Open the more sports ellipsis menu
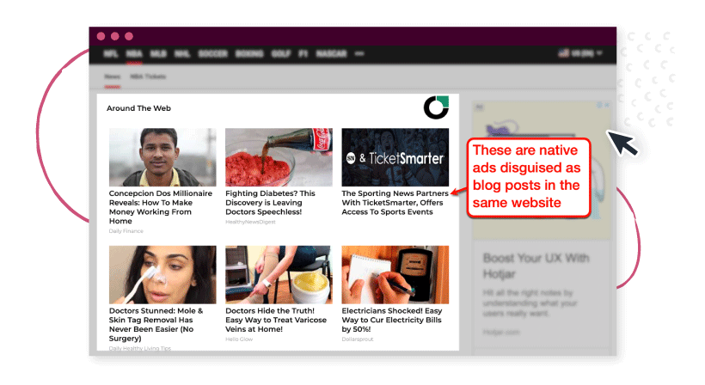 click(x=359, y=53)
